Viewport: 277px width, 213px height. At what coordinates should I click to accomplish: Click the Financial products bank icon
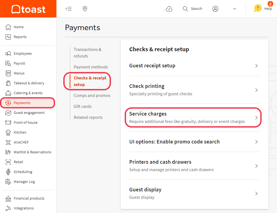[x=8, y=198]
